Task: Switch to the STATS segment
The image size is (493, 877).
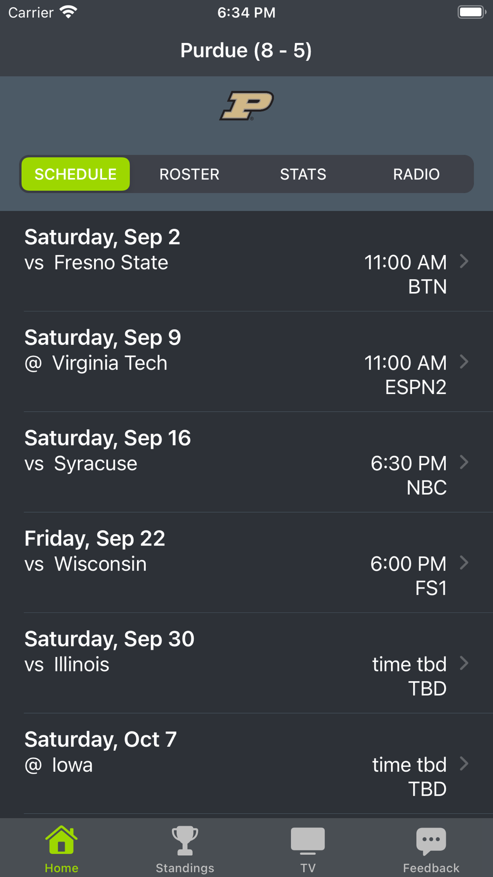Action: click(x=303, y=174)
